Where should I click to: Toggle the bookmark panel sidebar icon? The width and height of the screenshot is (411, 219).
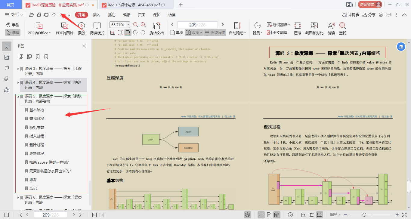(7, 46)
